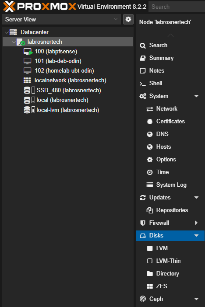Click the up-arrow scroller above the node menu
Image resolution: width=205 pixels, height=307 pixels.
(170, 35)
